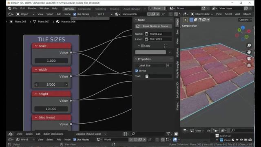Open the Render menu
The width and height of the screenshot is (261, 147).
pyautogui.click(x=32, y=8)
